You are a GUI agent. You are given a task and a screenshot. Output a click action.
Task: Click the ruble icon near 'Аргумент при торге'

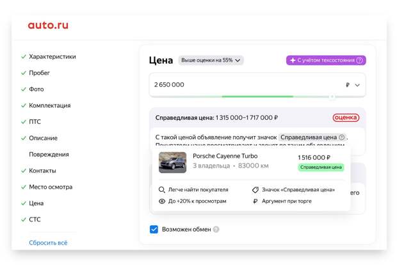click(x=255, y=201)
